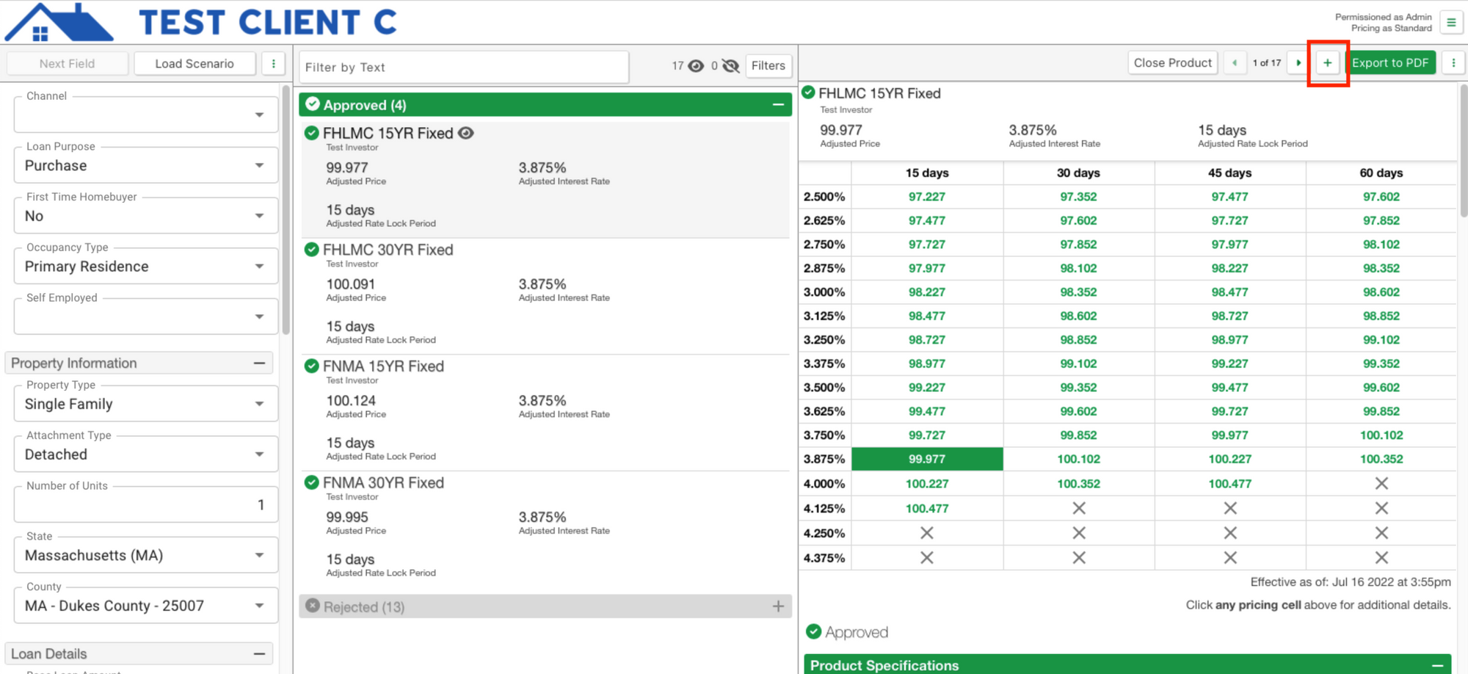Click 98.602 cell at 3.000% 60 days
The image size is (1468, 674).
coord(1381,292)
